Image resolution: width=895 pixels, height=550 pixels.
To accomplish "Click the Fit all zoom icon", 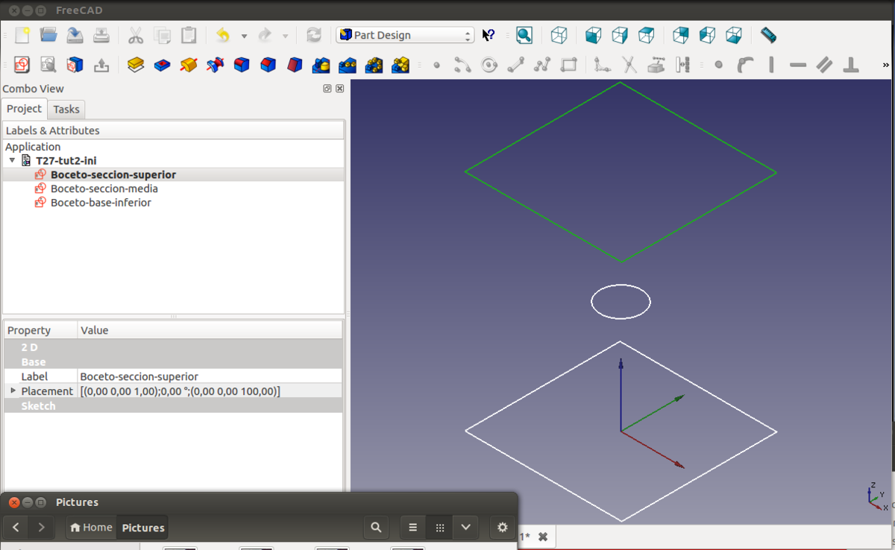I will tap(524, 35).
